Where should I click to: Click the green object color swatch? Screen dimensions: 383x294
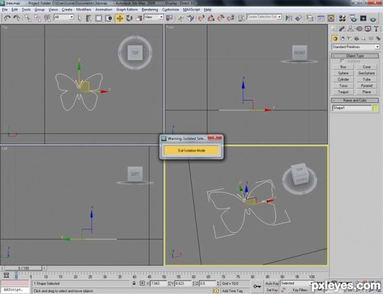[376, 108]
